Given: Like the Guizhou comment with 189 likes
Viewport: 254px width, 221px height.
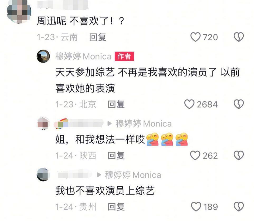Looking at the screenshot, I should point(196,206).
